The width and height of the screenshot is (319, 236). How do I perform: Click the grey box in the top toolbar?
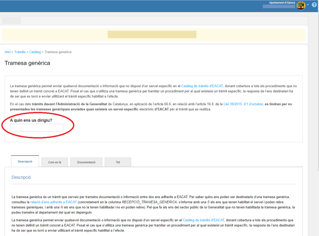coord(11,21)
